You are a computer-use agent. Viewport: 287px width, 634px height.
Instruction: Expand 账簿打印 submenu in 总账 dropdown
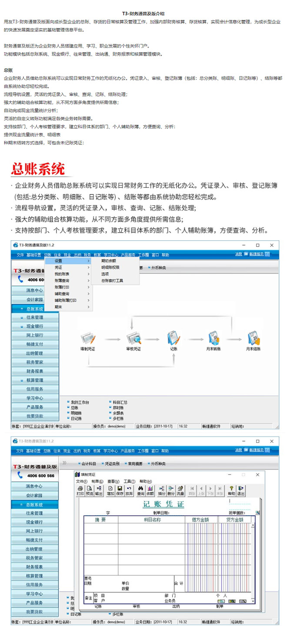pyautogui.click(x=69, y=287)
